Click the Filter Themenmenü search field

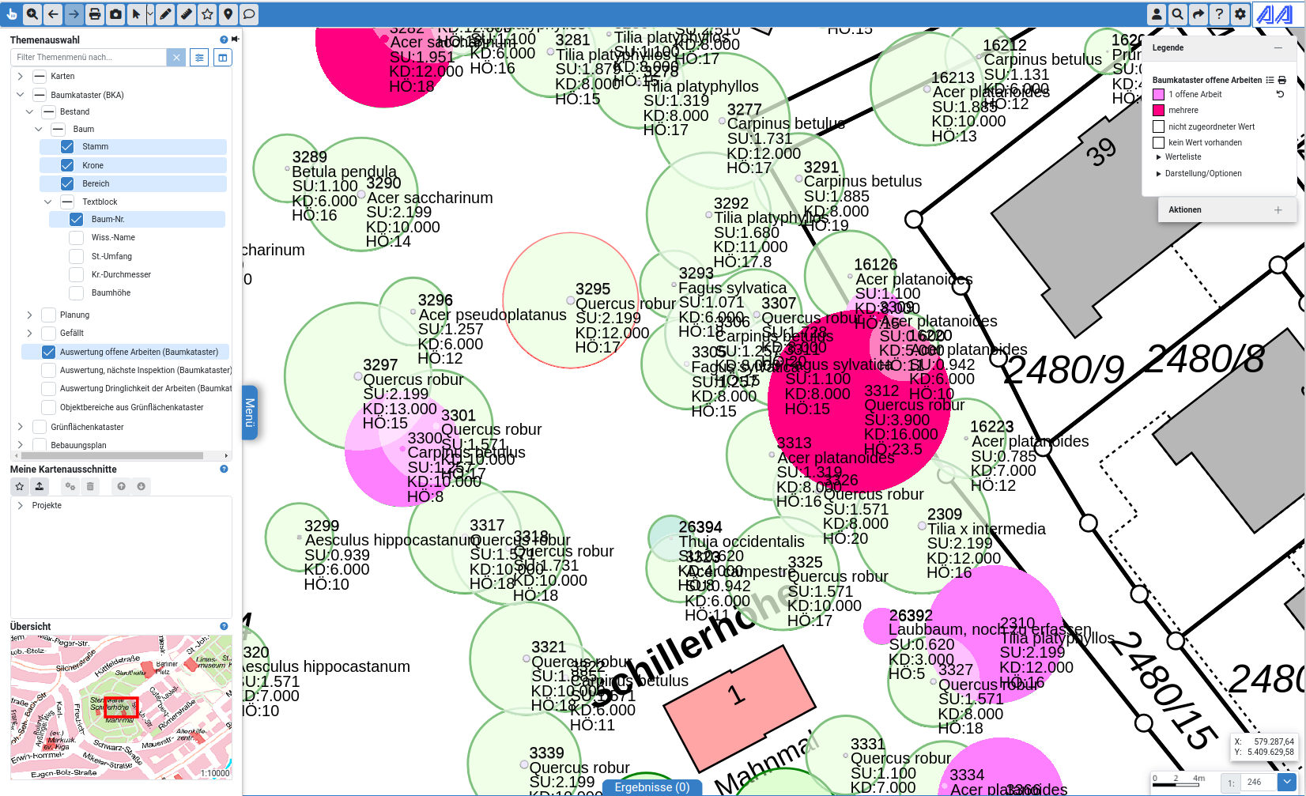point(89,58)
